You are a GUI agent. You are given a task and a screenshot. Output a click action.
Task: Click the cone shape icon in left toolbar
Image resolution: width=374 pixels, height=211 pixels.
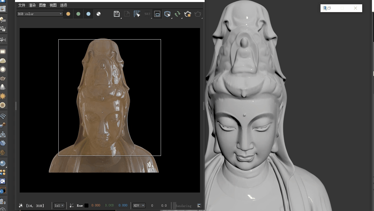coord(3,87)
